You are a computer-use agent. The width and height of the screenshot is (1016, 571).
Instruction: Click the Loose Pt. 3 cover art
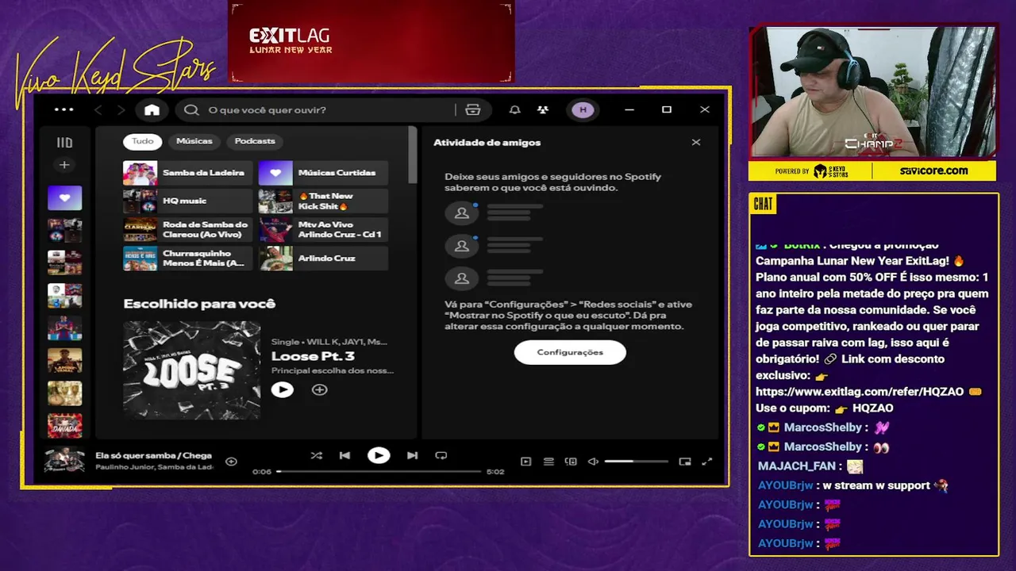tap(191, 370)
